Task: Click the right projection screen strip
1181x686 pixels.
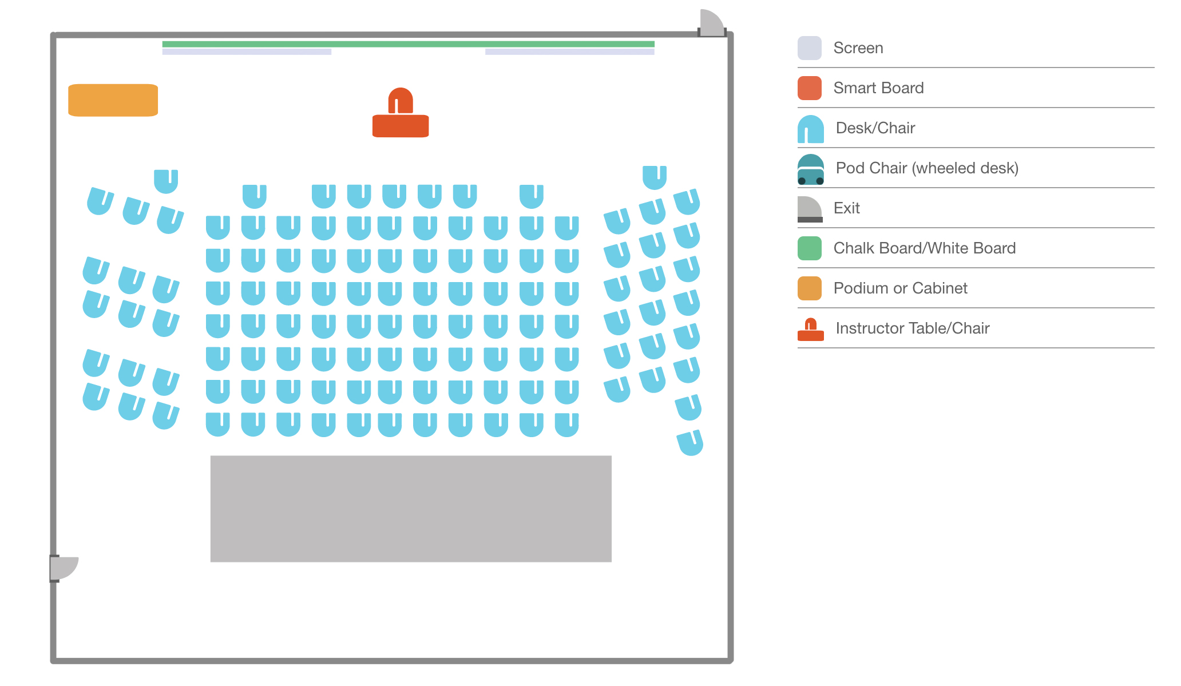Action: coord(569,52)
